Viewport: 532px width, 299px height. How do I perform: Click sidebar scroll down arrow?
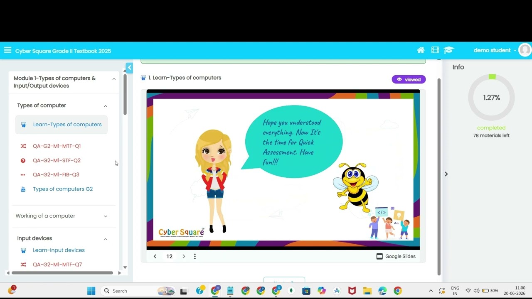point(125,268)
